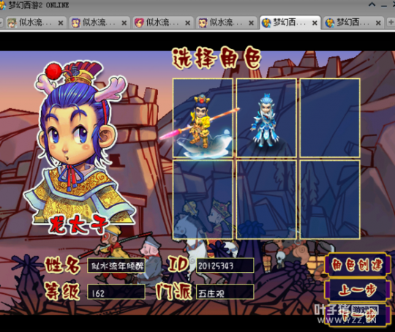This screenshot has width=395, height=332.
Task: Close the last 梦幻西 tab
Action: tap(378, 23)
